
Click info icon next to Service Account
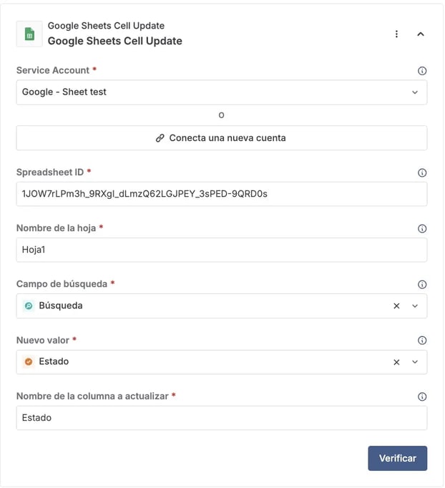click(x=422, y=71)
